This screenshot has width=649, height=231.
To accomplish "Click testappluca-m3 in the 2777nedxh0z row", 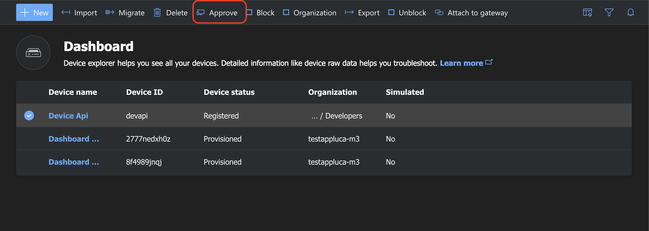I will coord(334,139).
